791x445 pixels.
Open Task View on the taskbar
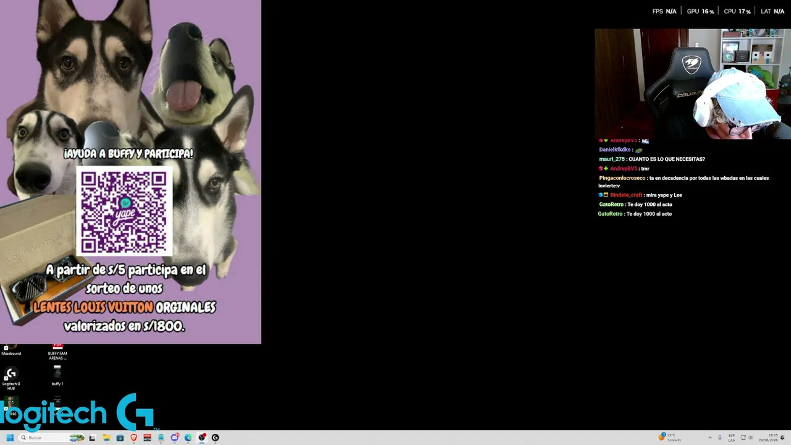coord(92,438)
